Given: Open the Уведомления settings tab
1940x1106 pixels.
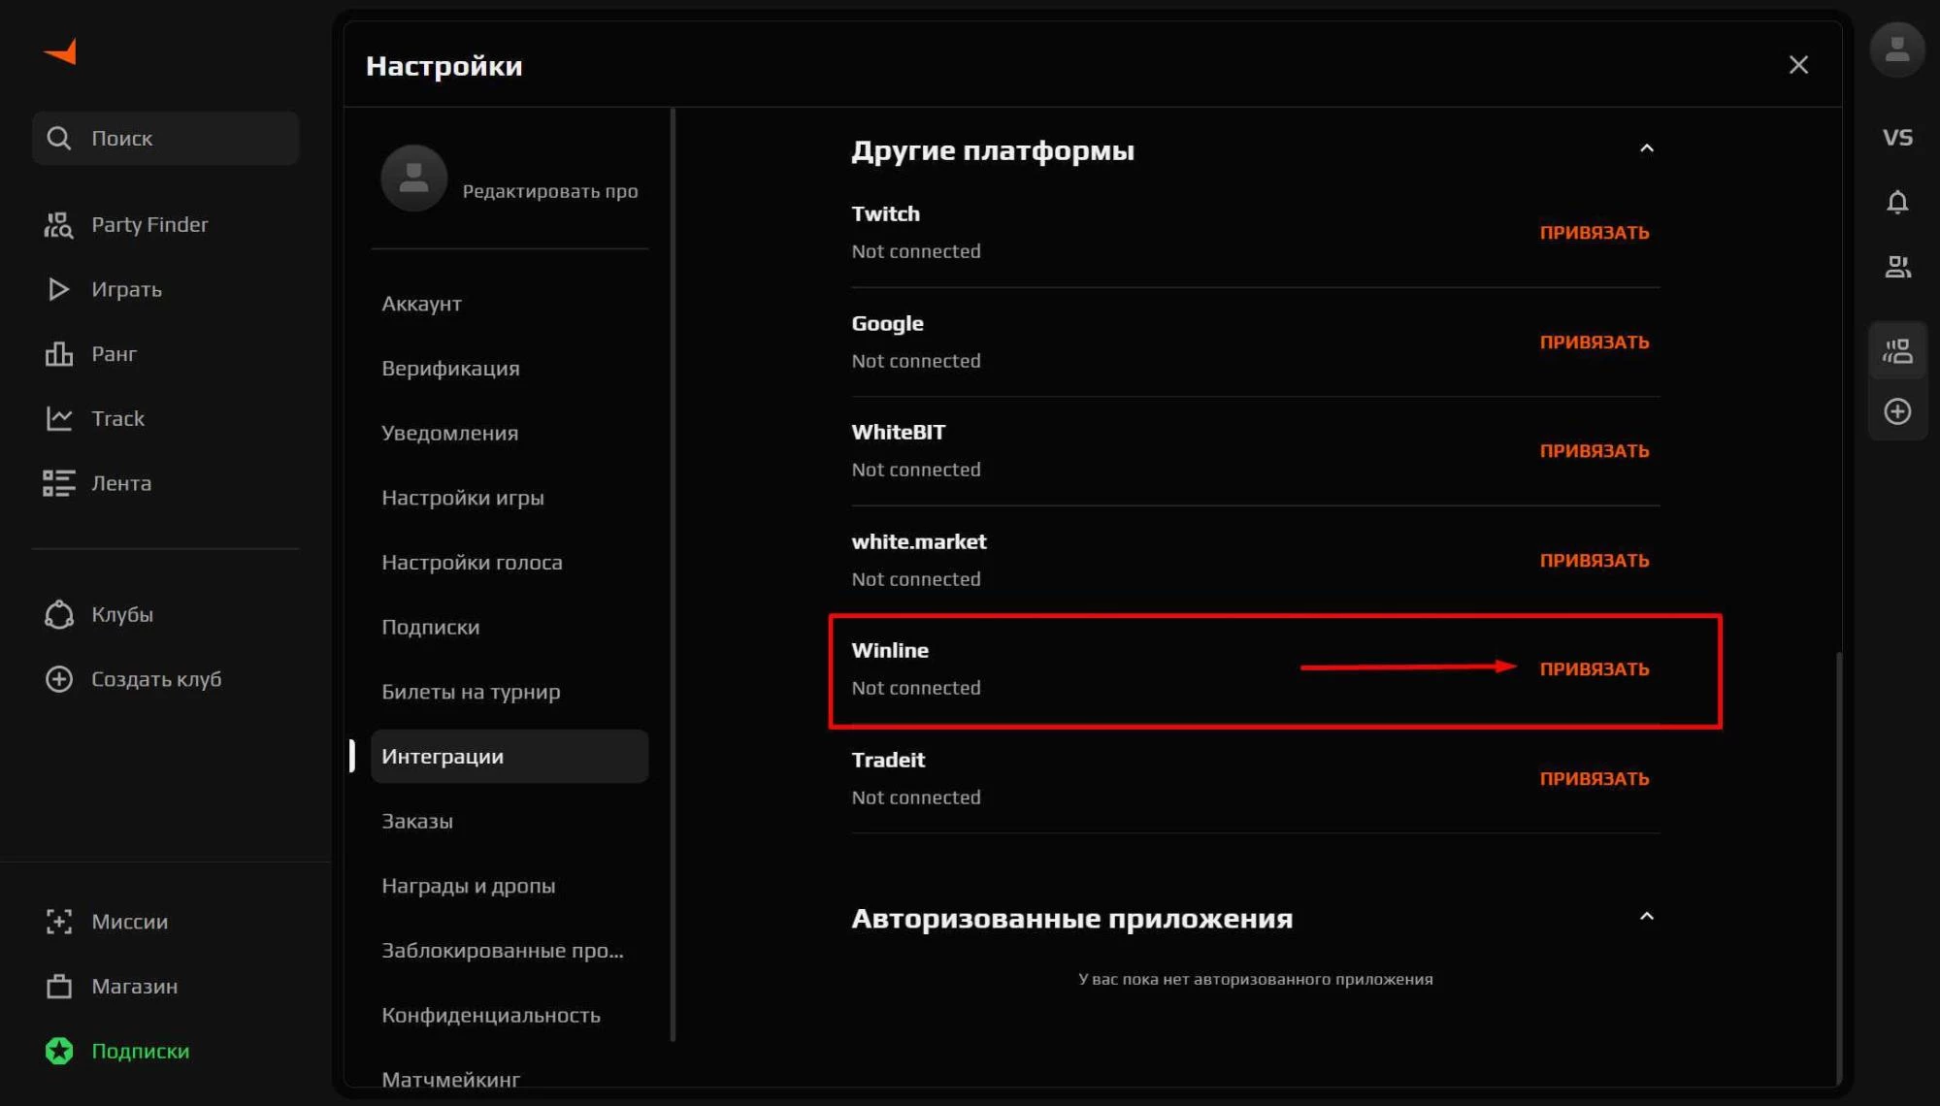Looking at the screenshot, I should click(x=510, y=433).
